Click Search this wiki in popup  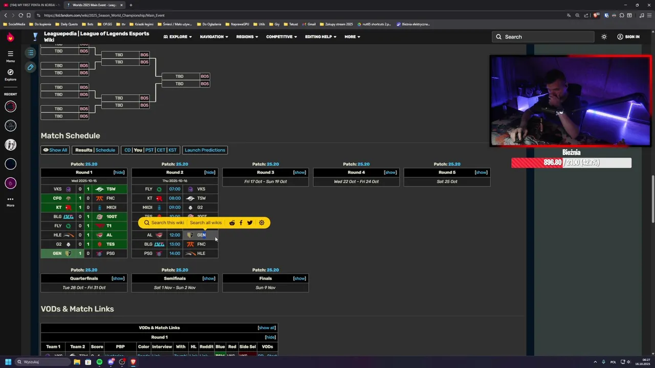point(164,223)
